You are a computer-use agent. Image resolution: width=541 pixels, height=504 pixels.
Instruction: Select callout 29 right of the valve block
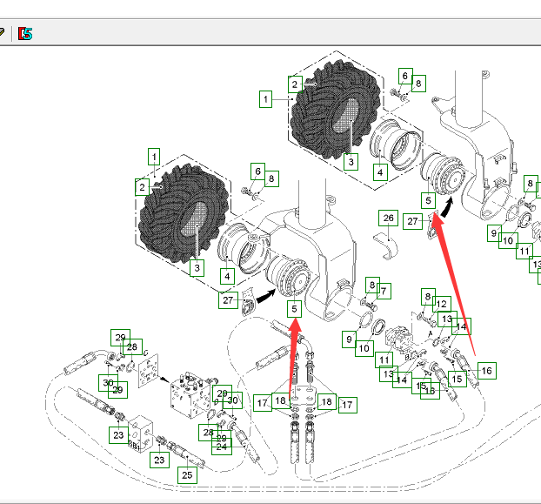pos(222,393)
